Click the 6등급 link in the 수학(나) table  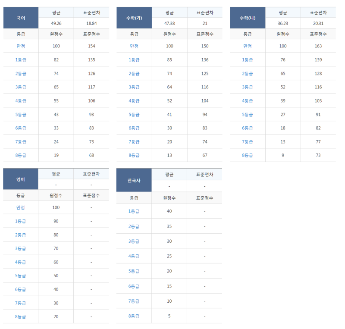coord(247,128)
